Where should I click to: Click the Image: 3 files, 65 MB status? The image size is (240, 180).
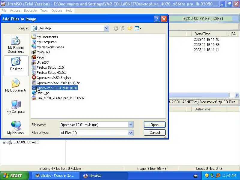[x=151, y=169]
